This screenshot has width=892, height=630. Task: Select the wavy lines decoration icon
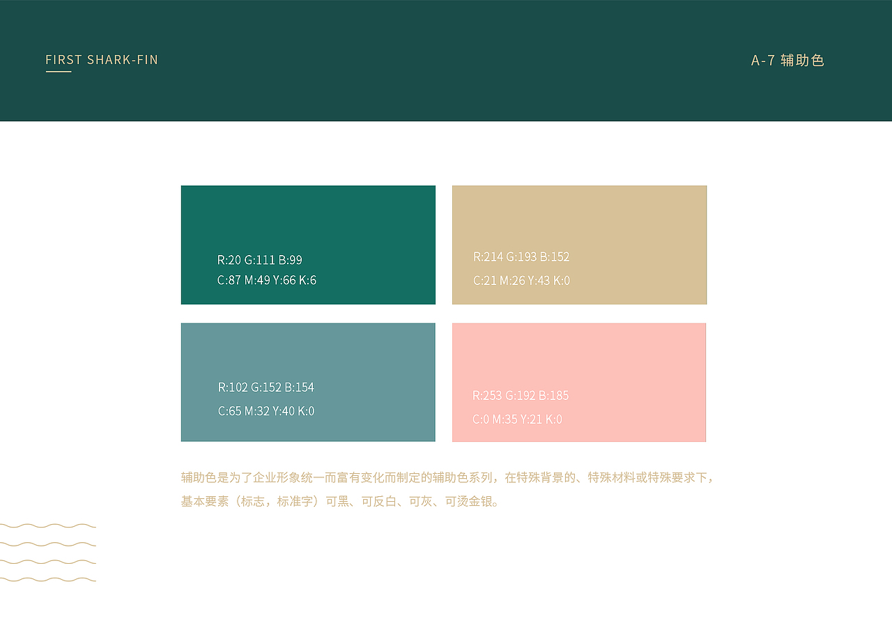tap(48, 551)
